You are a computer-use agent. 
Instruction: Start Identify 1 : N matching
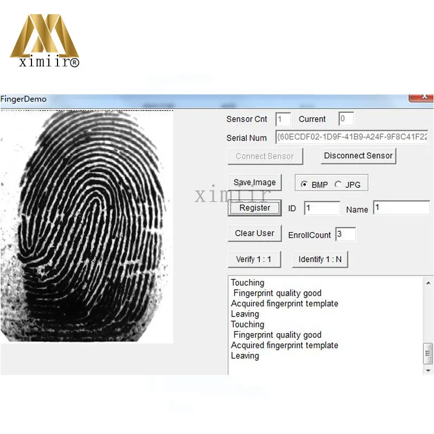320,259
